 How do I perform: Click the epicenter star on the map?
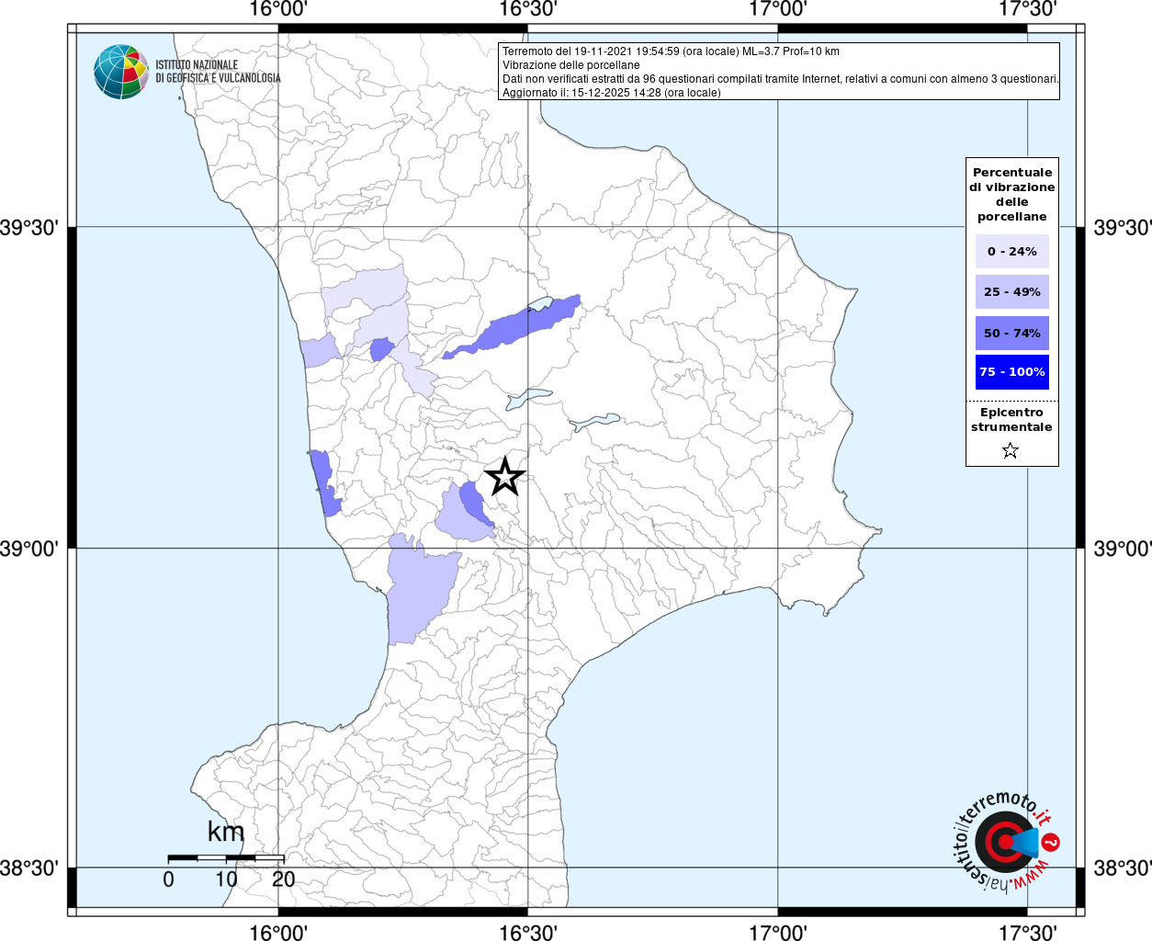coord(504,476)
